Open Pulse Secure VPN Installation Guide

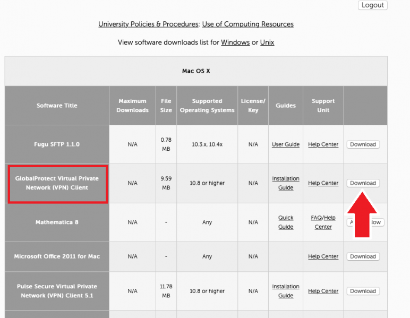pyautogui.click(x=286, y=291)
